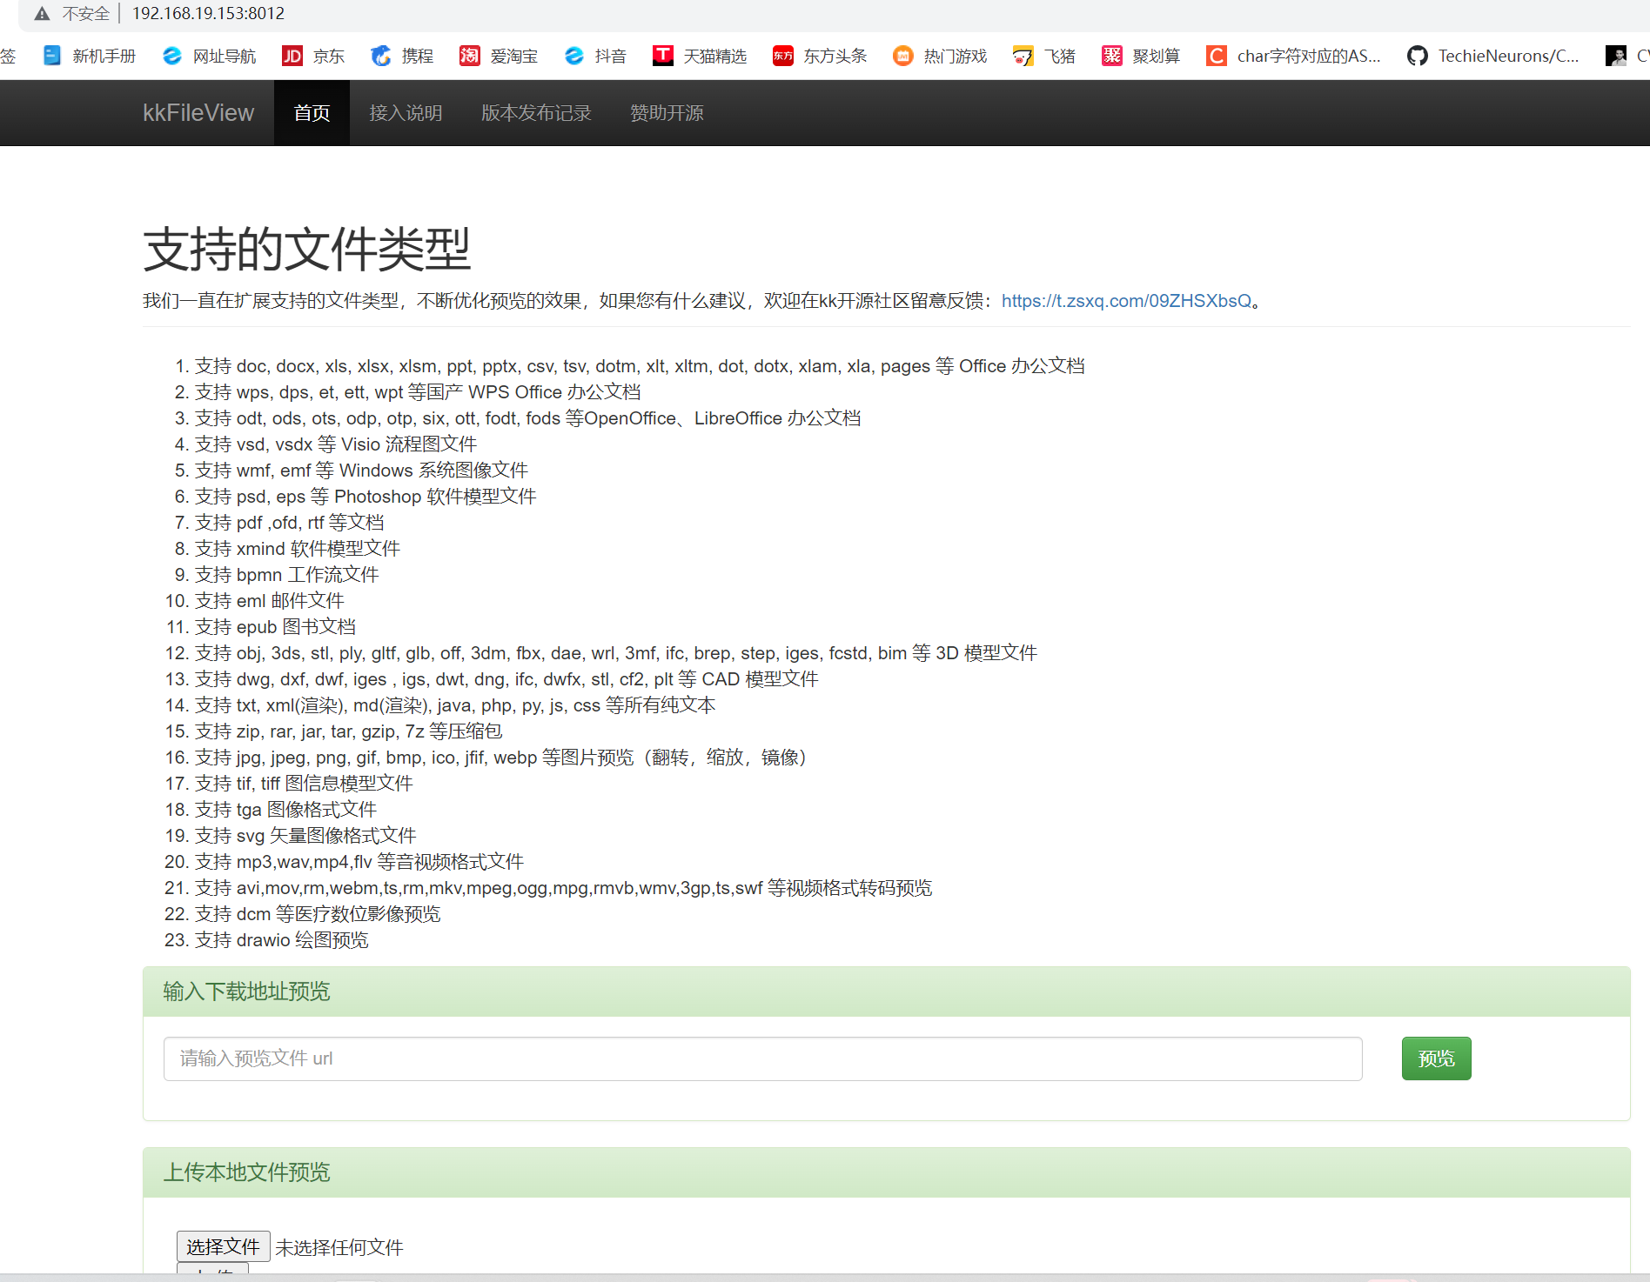Image resolution: width=1650 pixels, height=1282 pixels.
Task: Open the t.zsxq.com feedback link
Action: click(1127, 300)
